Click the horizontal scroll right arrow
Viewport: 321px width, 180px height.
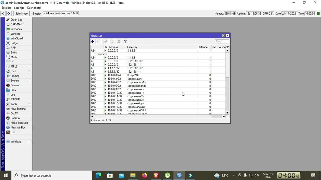pos(224,116)
